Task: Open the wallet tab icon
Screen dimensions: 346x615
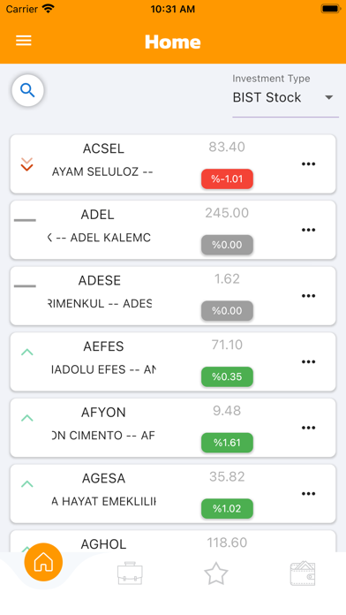Action: click(x=303, y=573)
